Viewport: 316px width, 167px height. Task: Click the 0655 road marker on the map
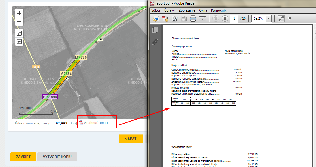[36, 67]
